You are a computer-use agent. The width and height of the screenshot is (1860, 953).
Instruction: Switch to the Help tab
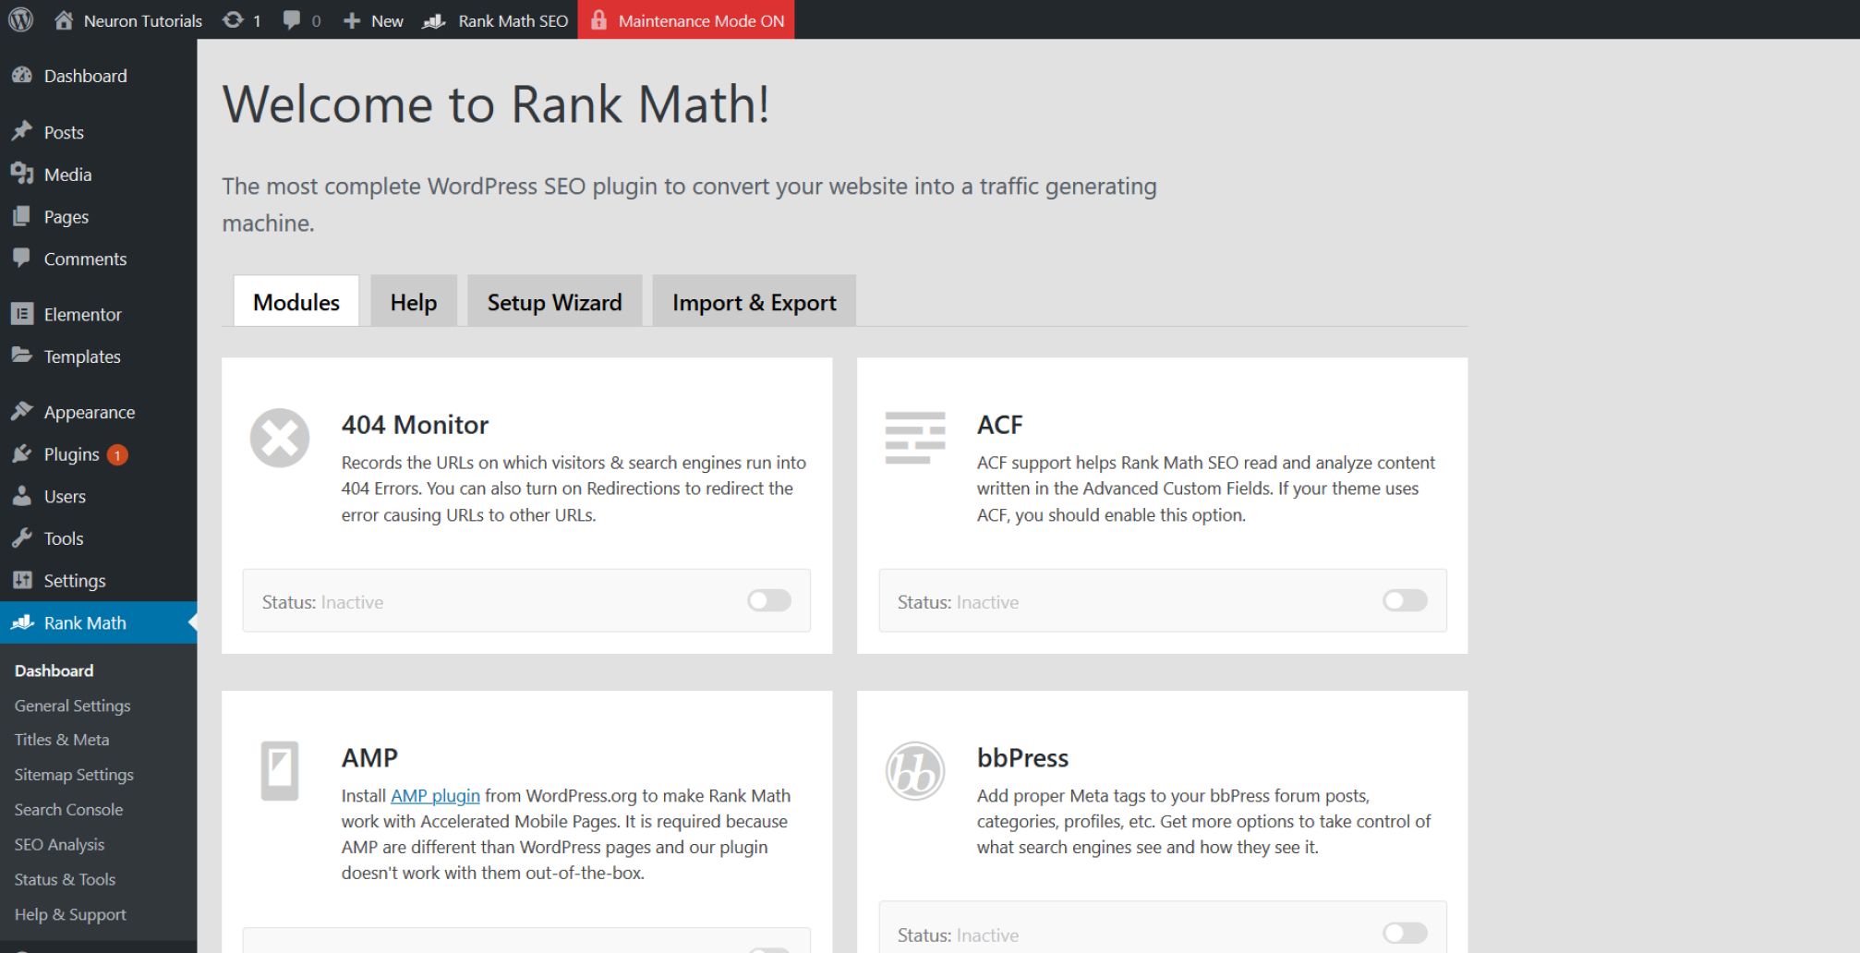[x=413, y=301]
